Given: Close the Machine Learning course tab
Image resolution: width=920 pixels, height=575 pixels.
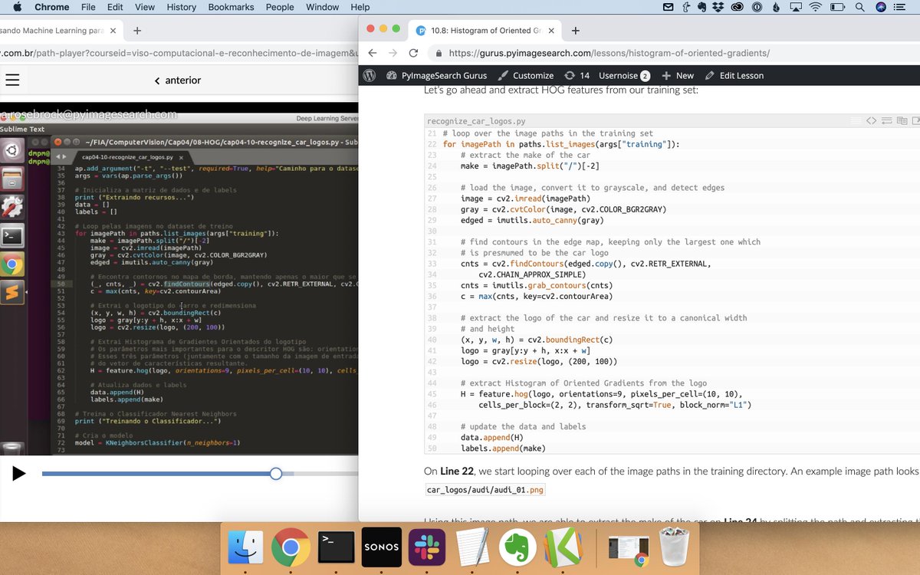Looking at the screenshot, I should (x=113, y=31).
